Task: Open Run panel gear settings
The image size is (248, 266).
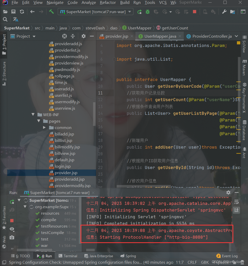Action: pos(228,192)
